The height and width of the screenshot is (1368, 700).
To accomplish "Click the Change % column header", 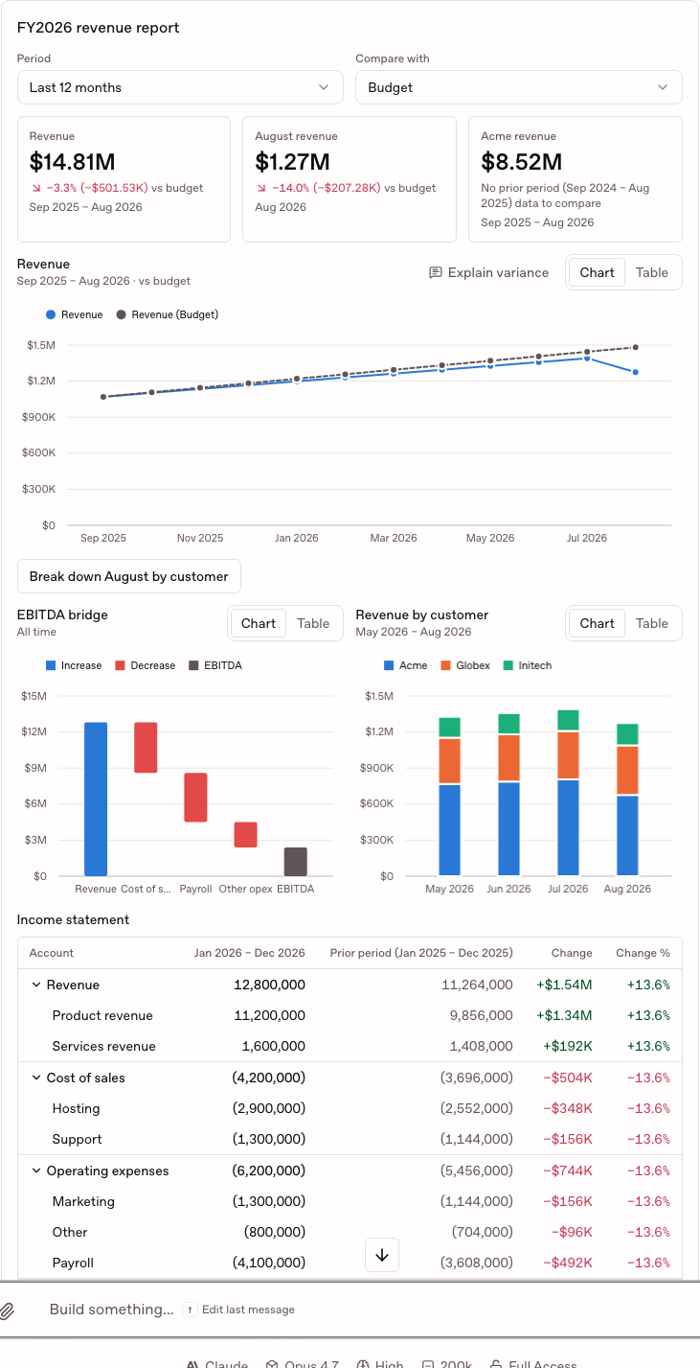I will coord(644,953).
